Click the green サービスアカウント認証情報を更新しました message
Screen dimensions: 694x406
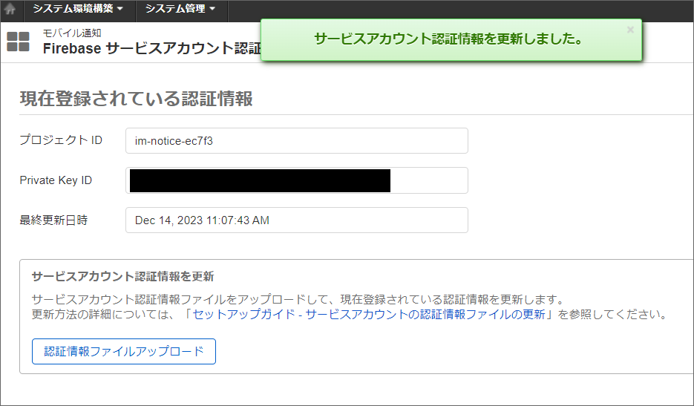[449, 39]
